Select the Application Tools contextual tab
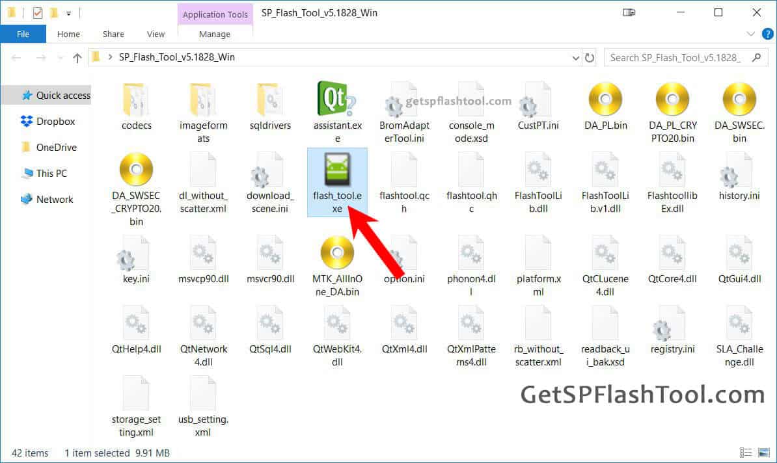Screen dimensions: 777x463 pos(215,14)
